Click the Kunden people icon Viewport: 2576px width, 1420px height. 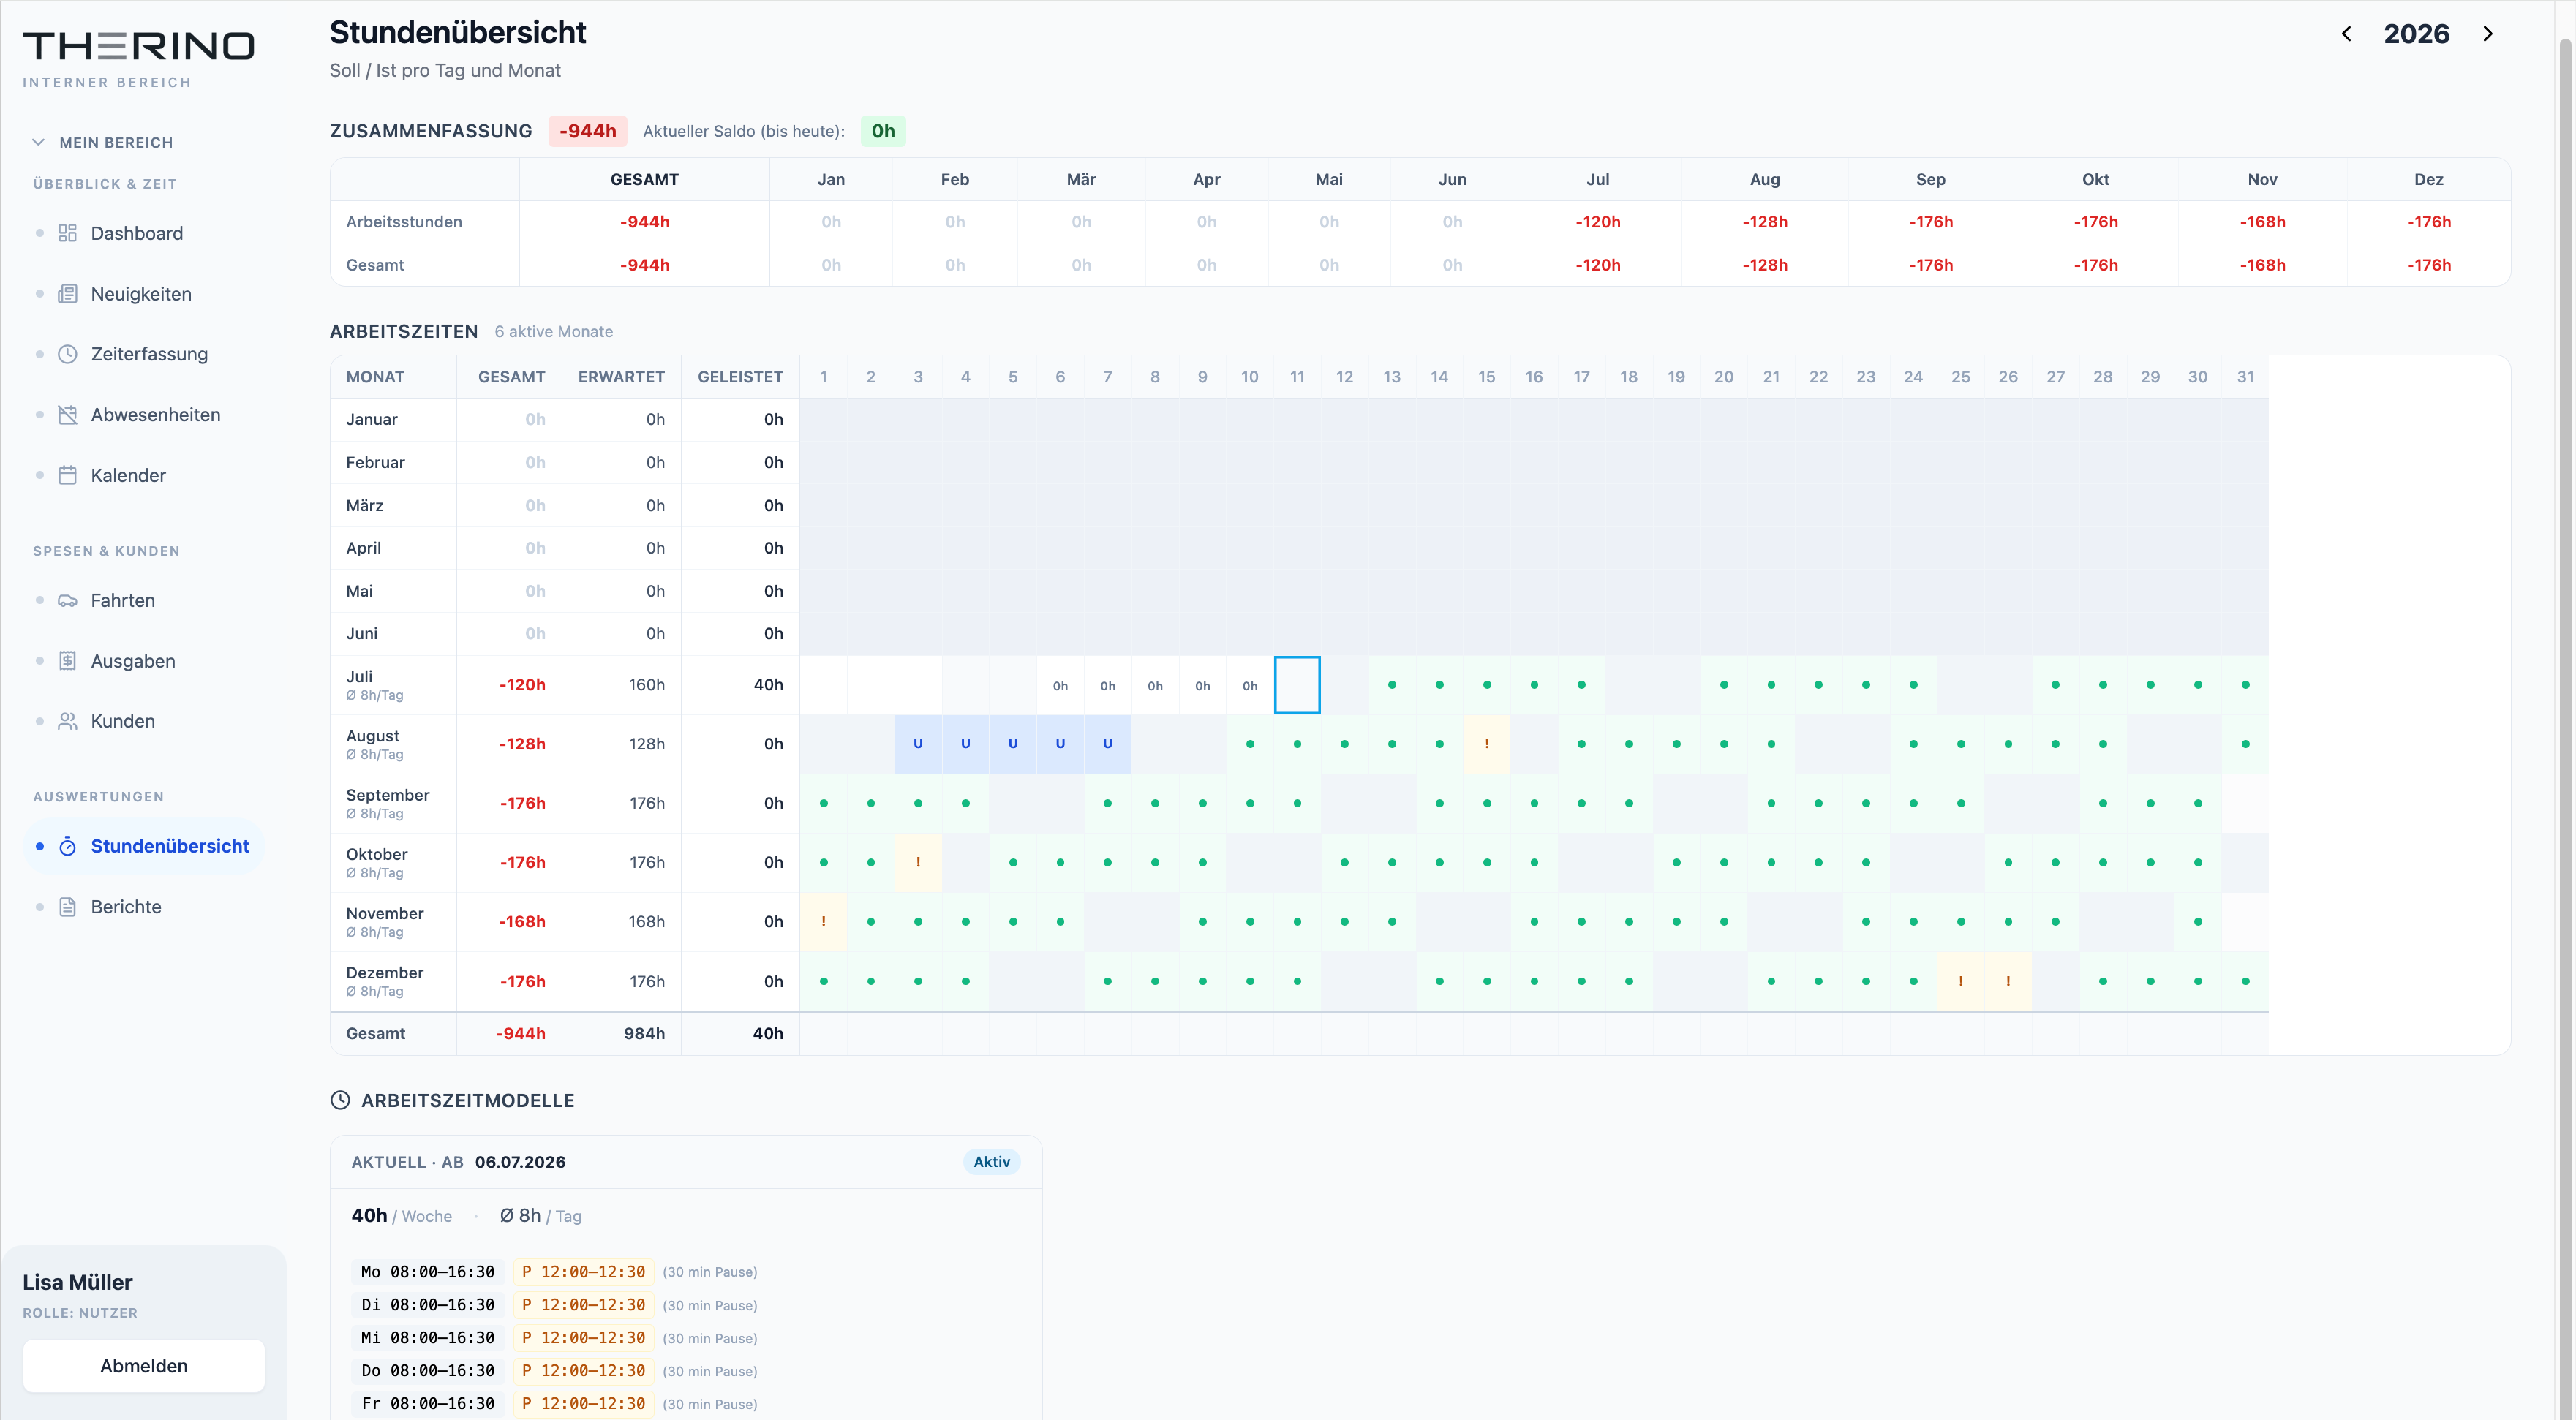[x=67, y=721]
